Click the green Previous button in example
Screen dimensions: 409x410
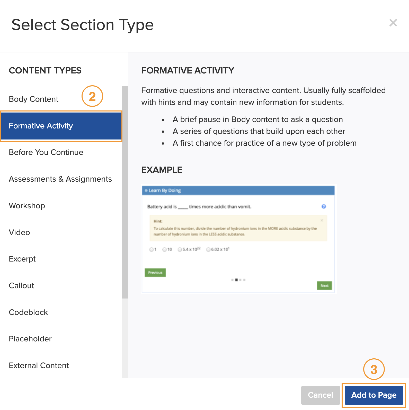click(155, 273)
